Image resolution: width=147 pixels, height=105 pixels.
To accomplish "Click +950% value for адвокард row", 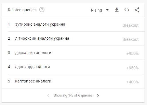I will coord(133,68).
